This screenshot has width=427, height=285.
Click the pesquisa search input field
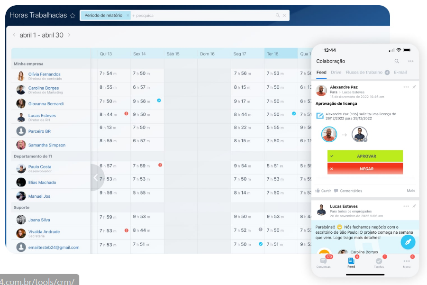pos(199,16)
